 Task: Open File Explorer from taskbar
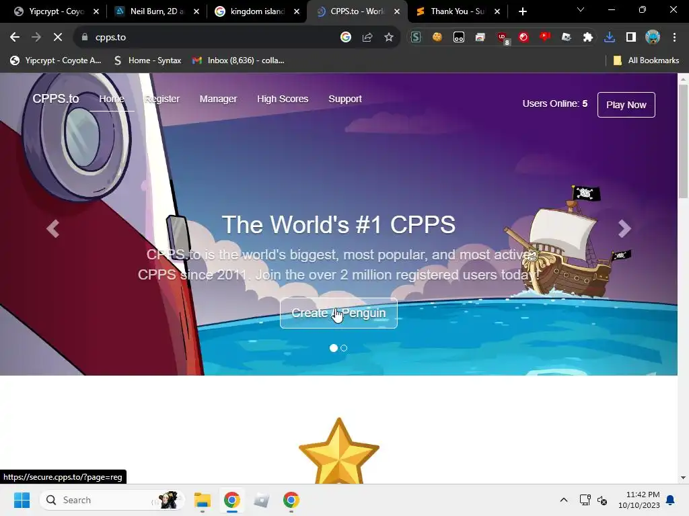click(203, 500)
